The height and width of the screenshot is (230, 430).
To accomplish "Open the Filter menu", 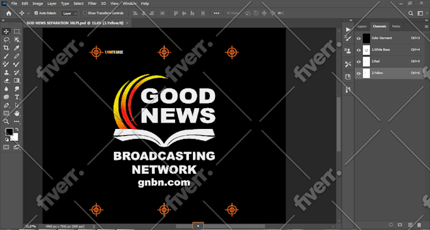I will click(92, 4).
